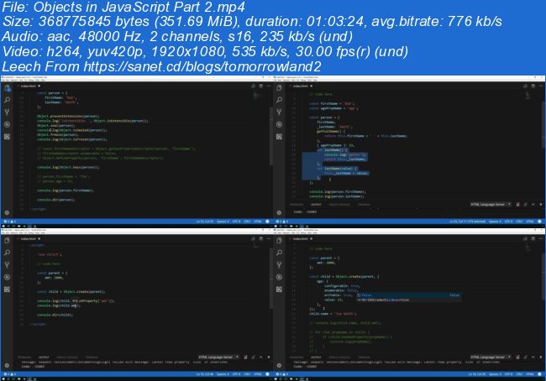Open HTML Language Server dropdown in the top-right frame
The image size is (546, 381).
pos(491,205)
